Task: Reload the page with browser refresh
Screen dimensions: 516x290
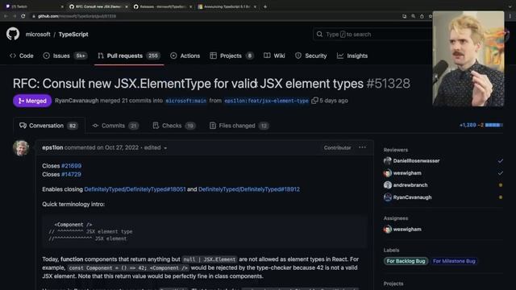Action: 23,16
